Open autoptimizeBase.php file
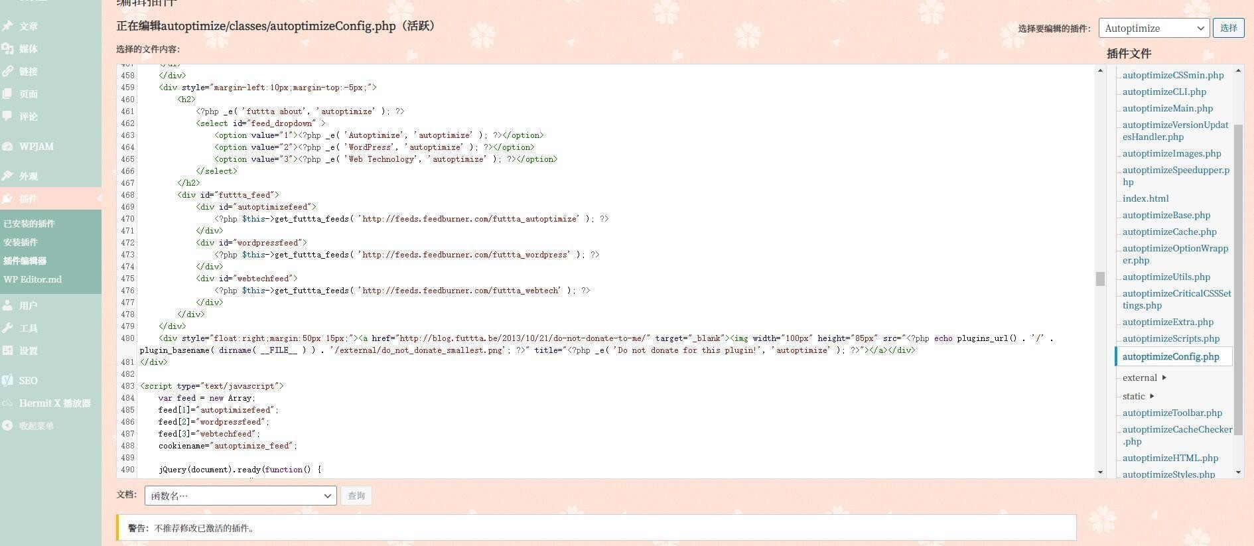The height and width of the screenshot is (546, 1254). point(1166,215)
